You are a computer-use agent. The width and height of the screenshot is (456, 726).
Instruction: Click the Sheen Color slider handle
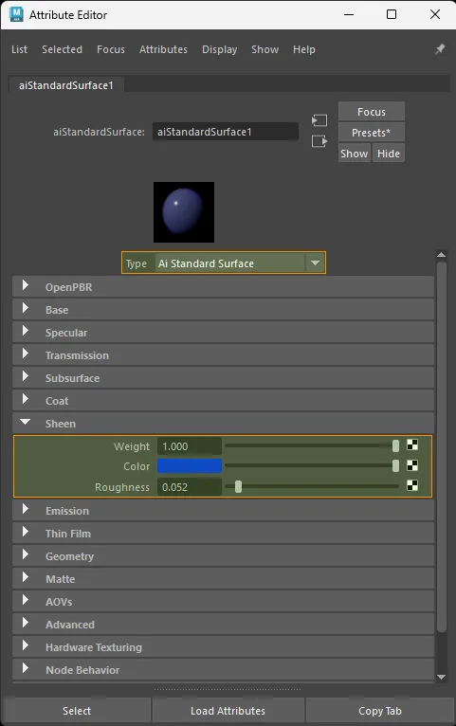(395, 465)
